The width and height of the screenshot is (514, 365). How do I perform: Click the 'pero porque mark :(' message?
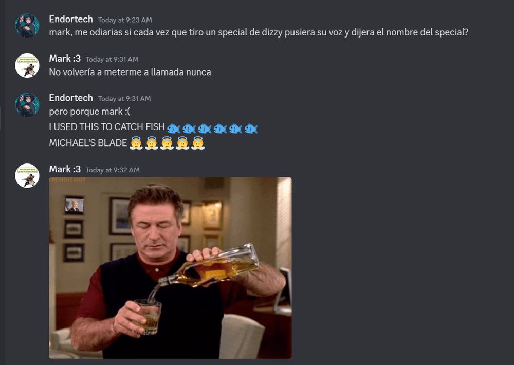89,112
